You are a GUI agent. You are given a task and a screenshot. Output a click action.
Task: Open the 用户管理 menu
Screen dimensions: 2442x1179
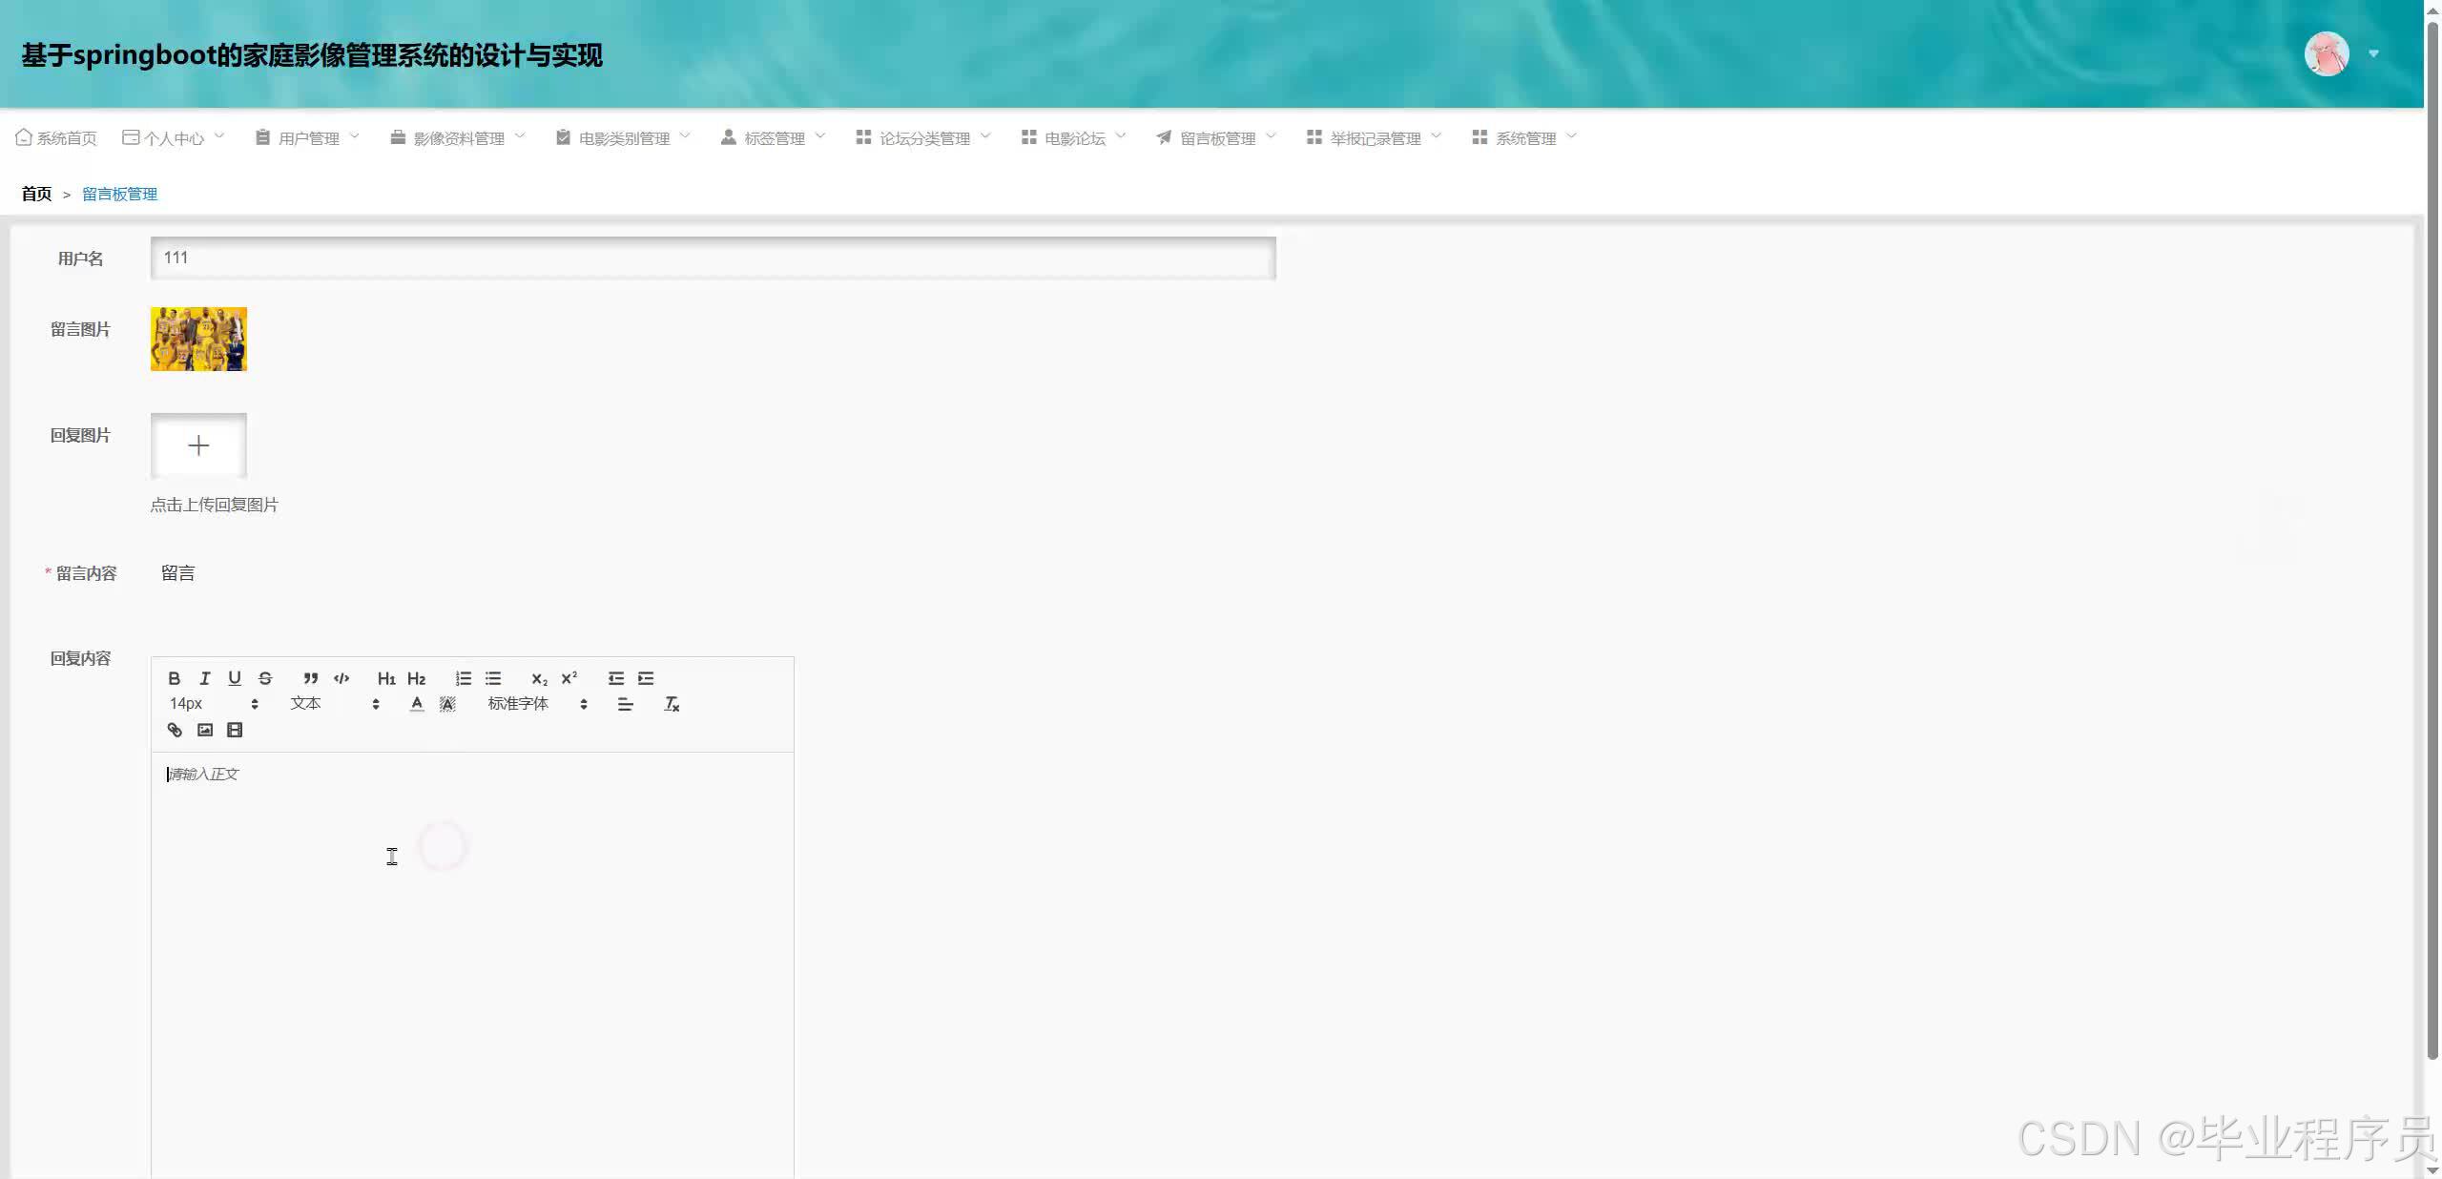(308, 138)
